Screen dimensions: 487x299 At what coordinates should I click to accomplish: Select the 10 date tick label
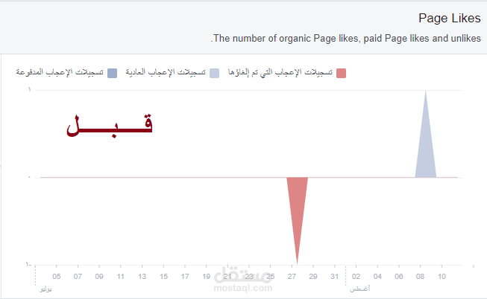pos(442,277)
